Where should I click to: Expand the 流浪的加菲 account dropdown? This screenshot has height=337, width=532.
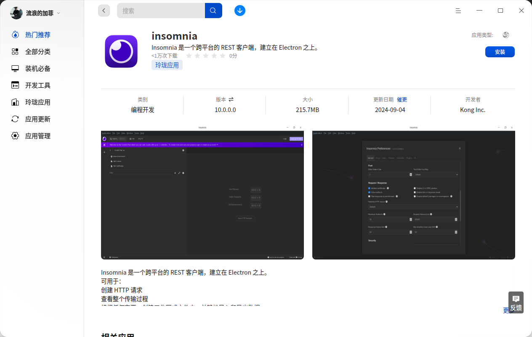pos(59,13)
